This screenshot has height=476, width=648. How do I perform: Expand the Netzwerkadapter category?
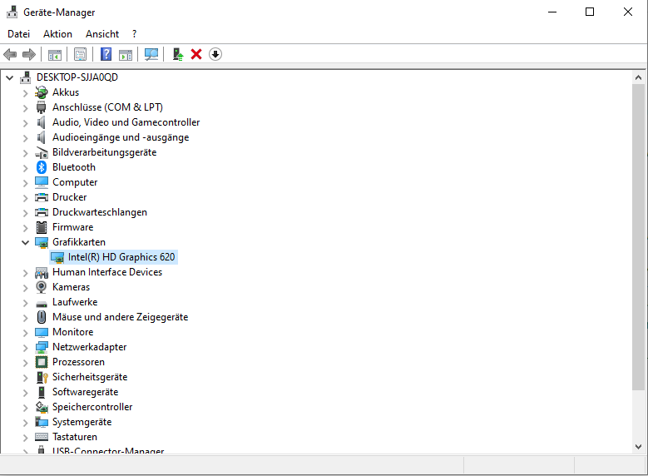25,347
